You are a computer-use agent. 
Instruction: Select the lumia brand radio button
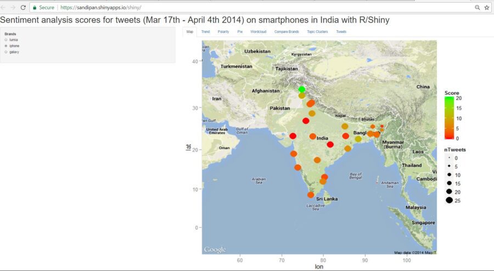point(6,39)
